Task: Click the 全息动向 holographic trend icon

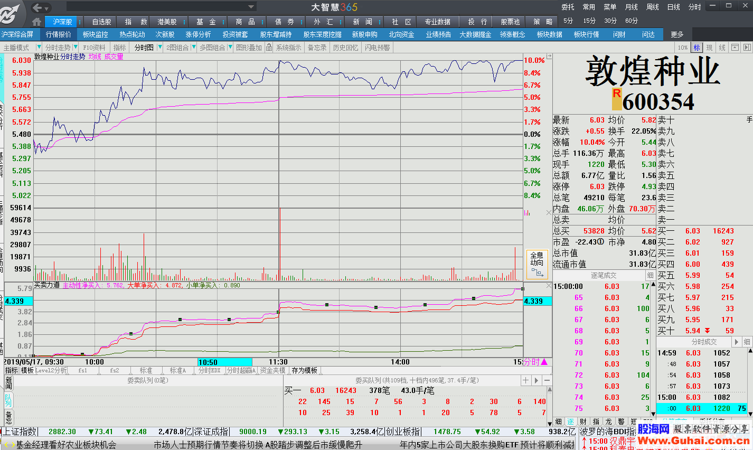Action: click(x=537, y=264)
